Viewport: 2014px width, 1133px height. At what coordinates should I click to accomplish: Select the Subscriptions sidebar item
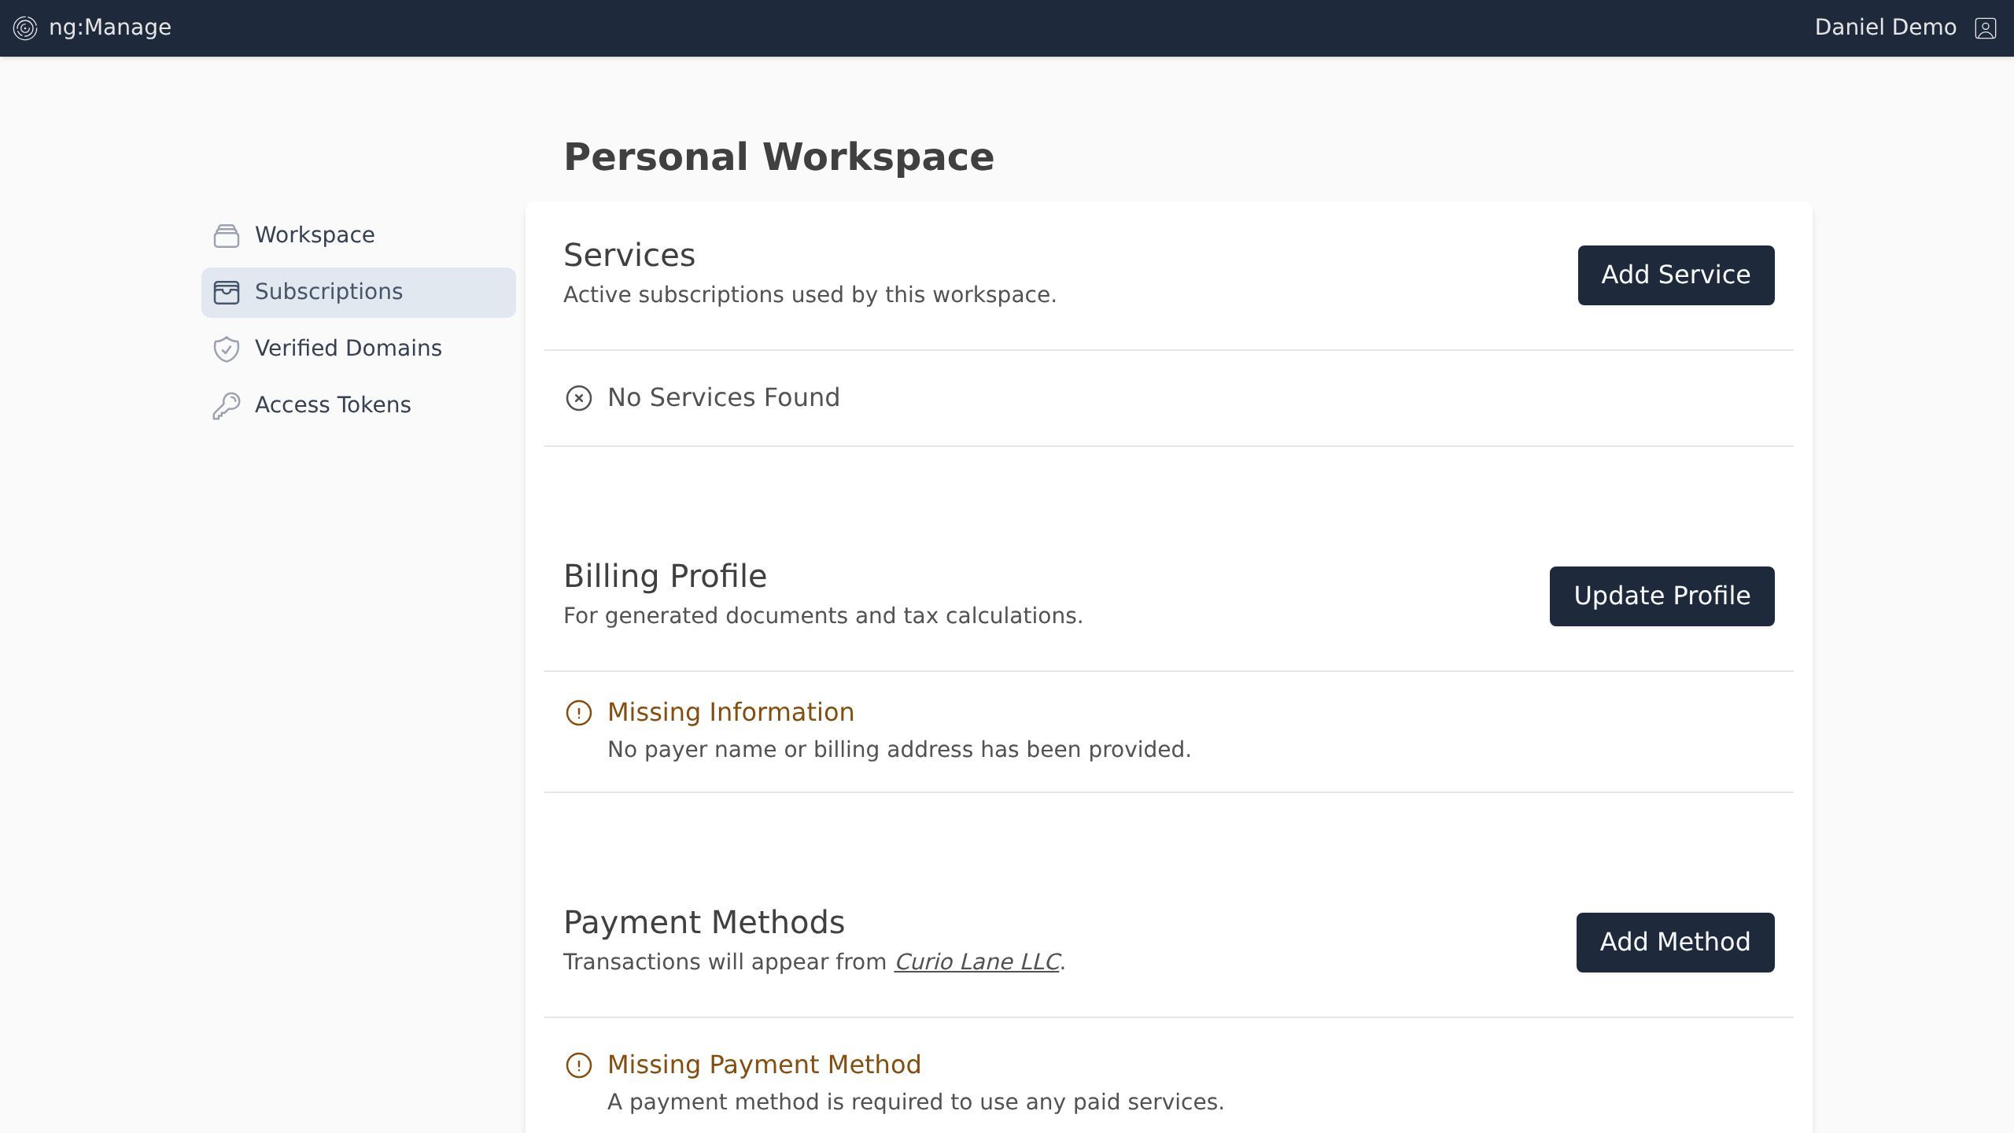(329, 292)
